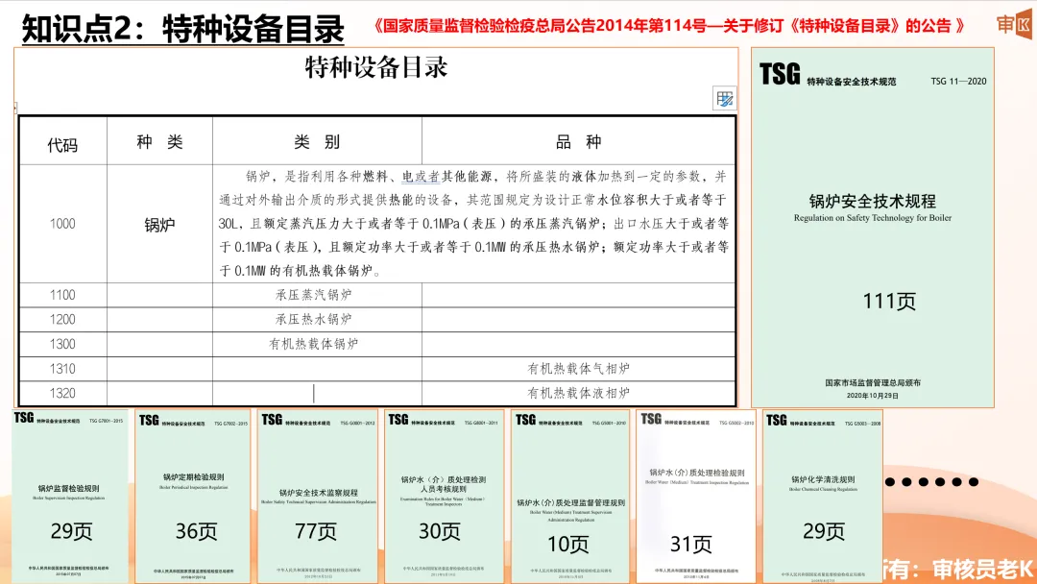
Task: Click the 种类 column header
Action: (159, 141)
